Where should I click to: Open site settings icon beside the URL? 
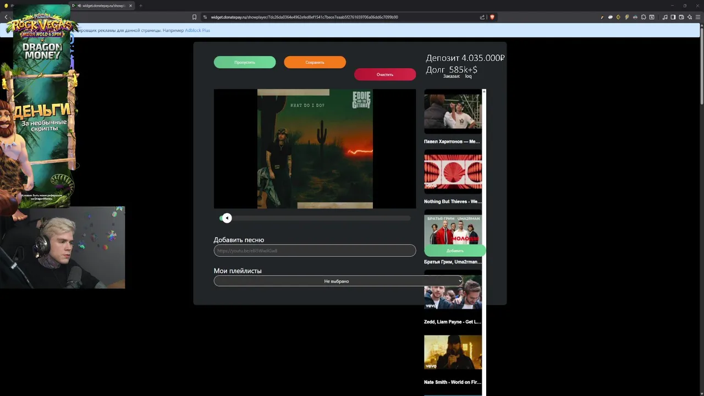(205, 17)
